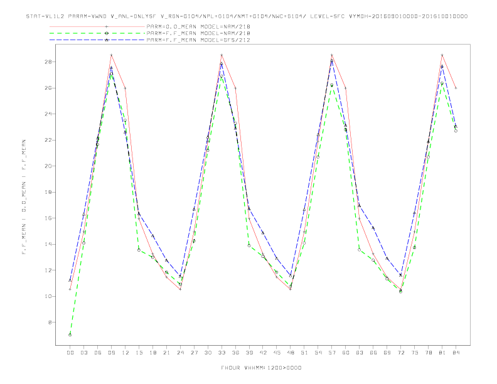This screenshot has height=384, width=497.
Task: Click green circle data point at hour 15
Action: click(139, 250)
